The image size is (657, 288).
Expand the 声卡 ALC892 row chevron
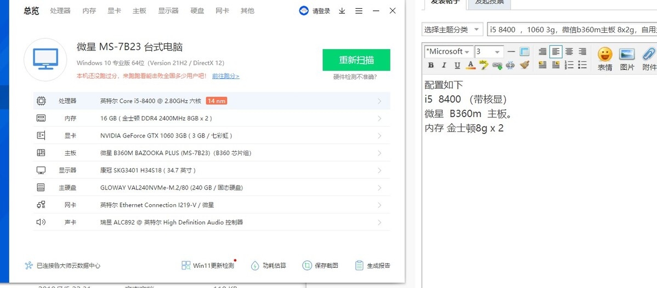[379, 222]
